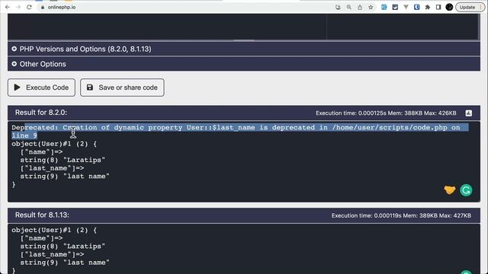Toggle the browser side panel
The image size is (488, 274).
[x=438, y=7]
